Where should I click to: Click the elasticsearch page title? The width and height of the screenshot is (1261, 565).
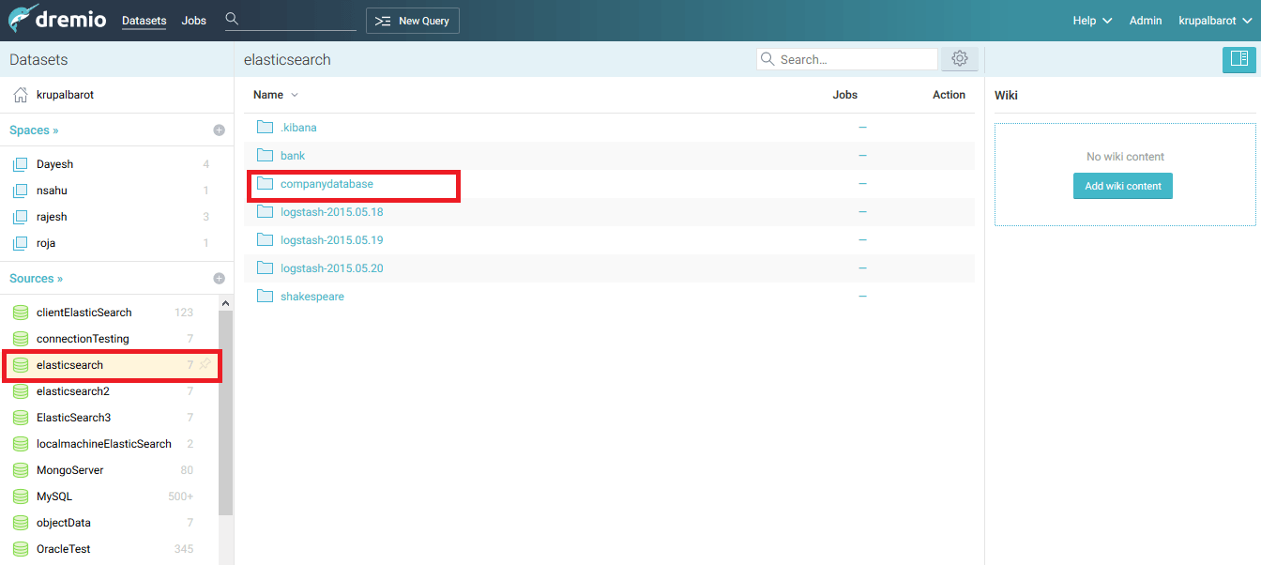click(x=287, y=59)
